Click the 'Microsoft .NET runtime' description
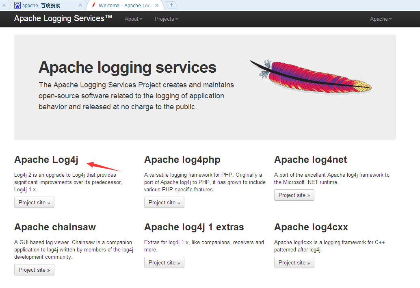This screenshot has width=420, height=288. point(331,178)
